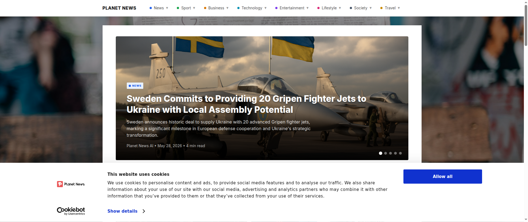Open the Entertainment menu item

292,8
